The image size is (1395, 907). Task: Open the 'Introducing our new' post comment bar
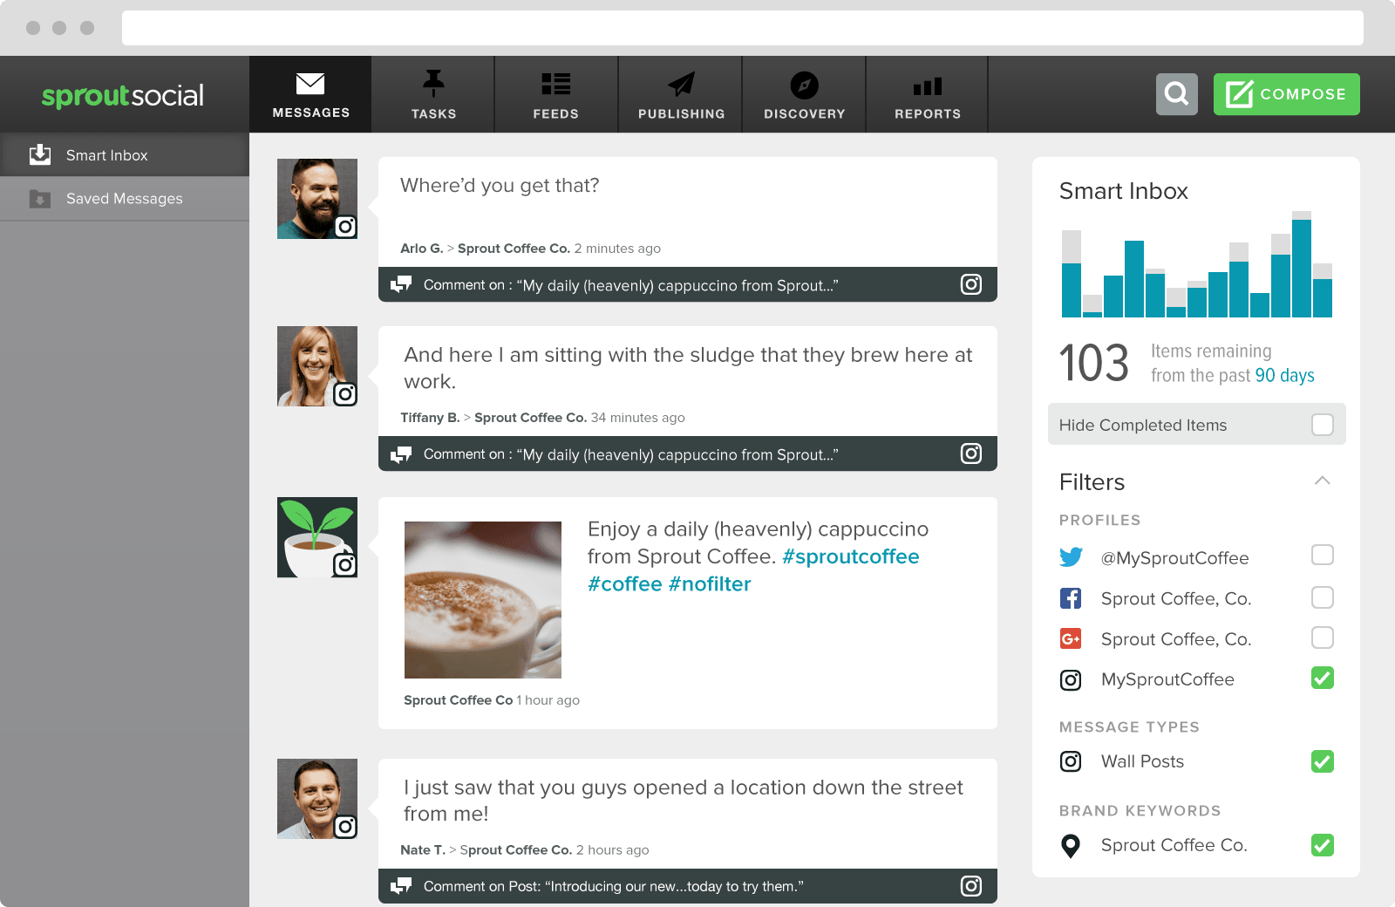click(688, 886)
